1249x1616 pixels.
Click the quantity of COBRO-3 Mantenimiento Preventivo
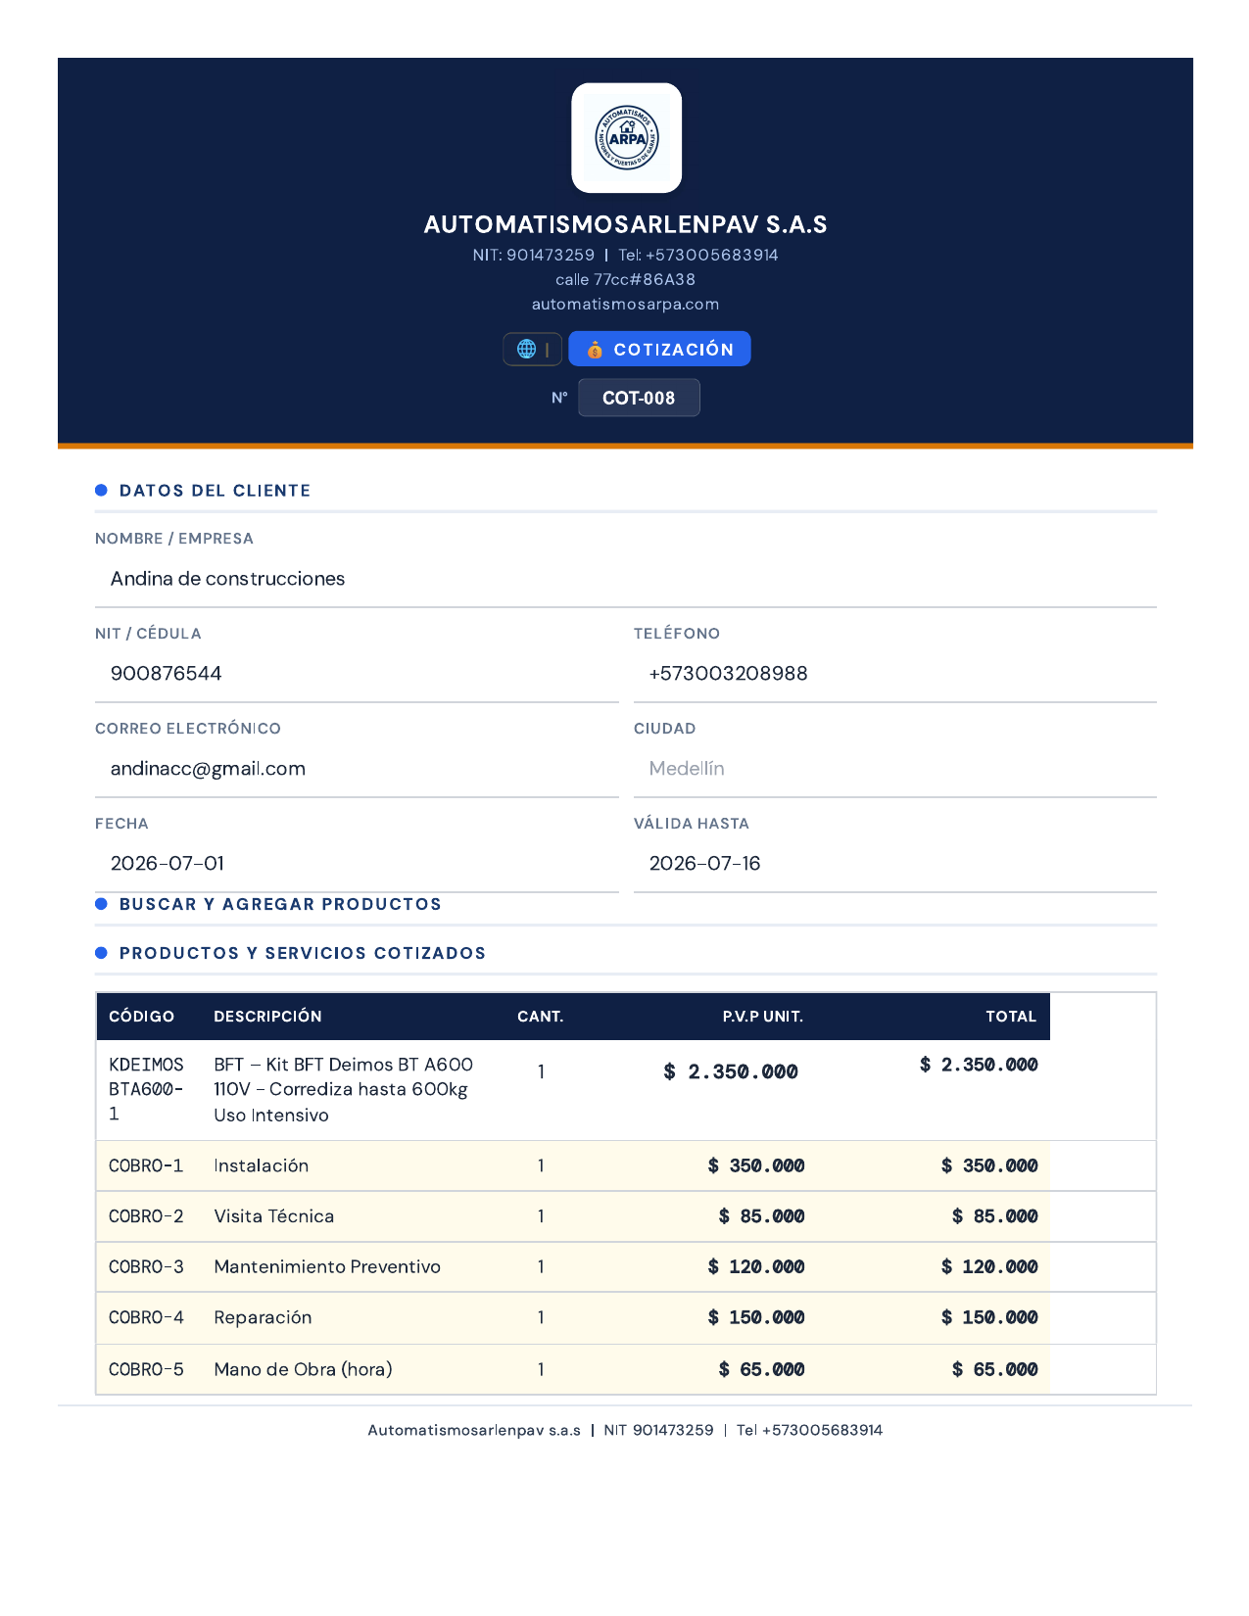pos(541,1266)
